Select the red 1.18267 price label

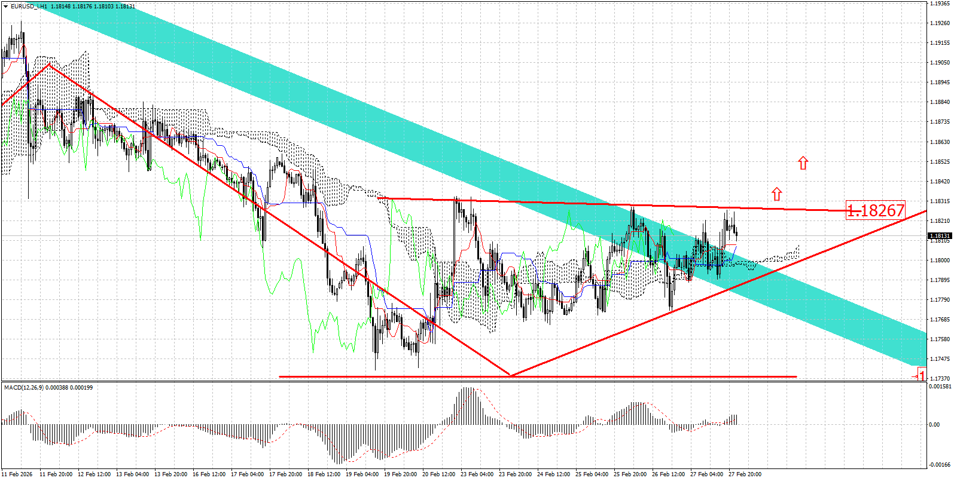[875, 210]
